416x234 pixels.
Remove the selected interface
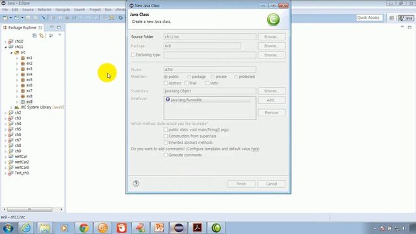[272, 112]
